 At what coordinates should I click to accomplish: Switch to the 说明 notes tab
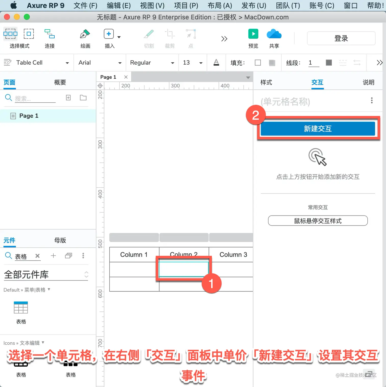(x=368, y=82)
